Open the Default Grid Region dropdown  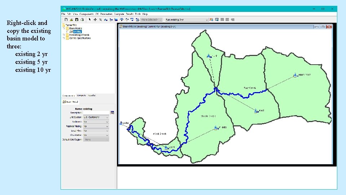(x=96, y=140)
